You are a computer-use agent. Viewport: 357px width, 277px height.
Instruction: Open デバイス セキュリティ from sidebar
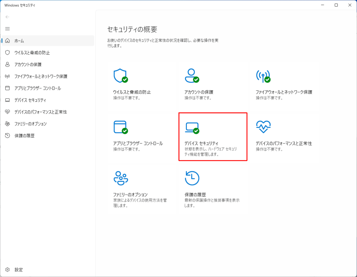[x=47, y=100]
